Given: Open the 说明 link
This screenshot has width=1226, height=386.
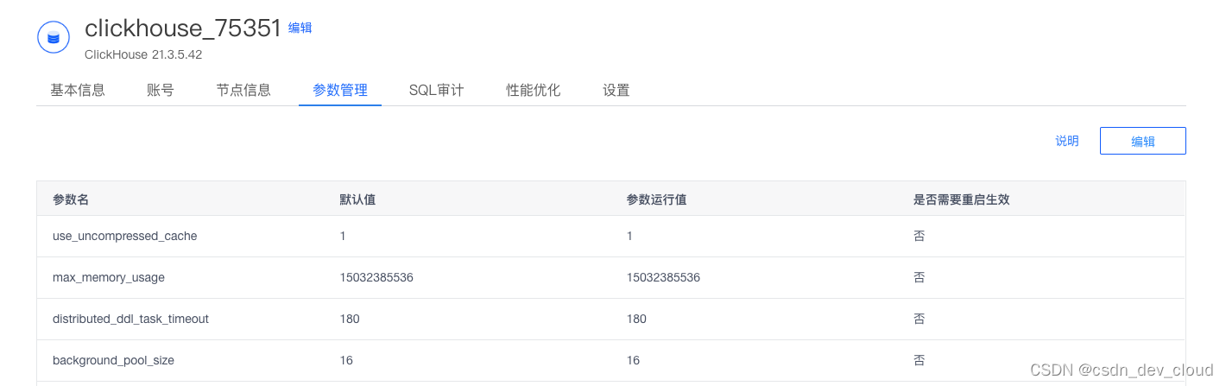Looking at the screenshot, I should tap(1067, 141).
